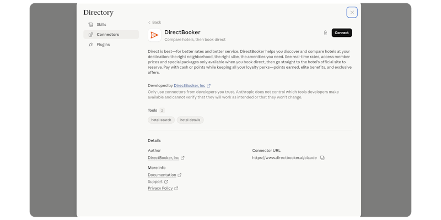Image resolution: width=441 pixels, height=220 pixels.
Task: Click the Connectors grid icon
Action: pos(90,35)
